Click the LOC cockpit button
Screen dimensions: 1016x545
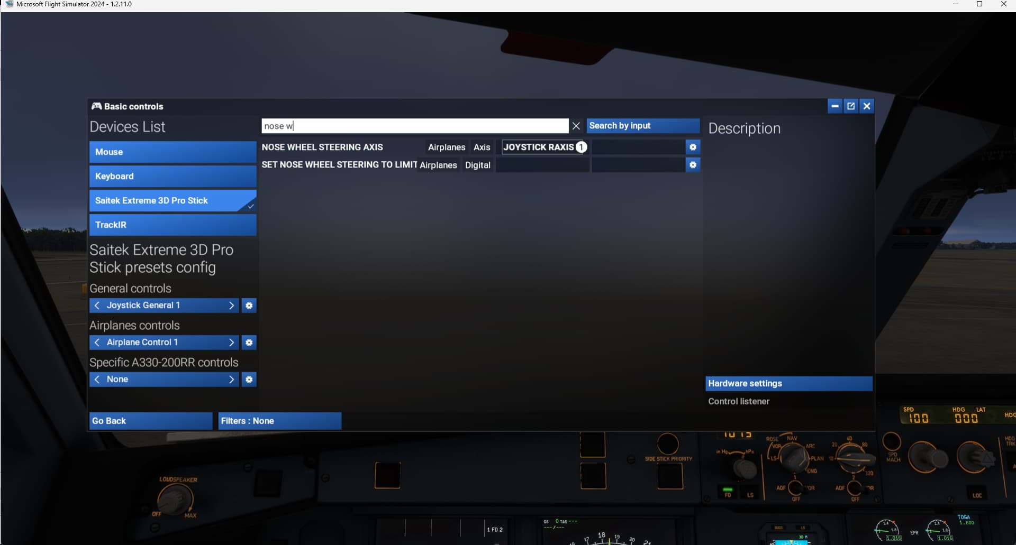pyautogui.click(x=977, y=493)
